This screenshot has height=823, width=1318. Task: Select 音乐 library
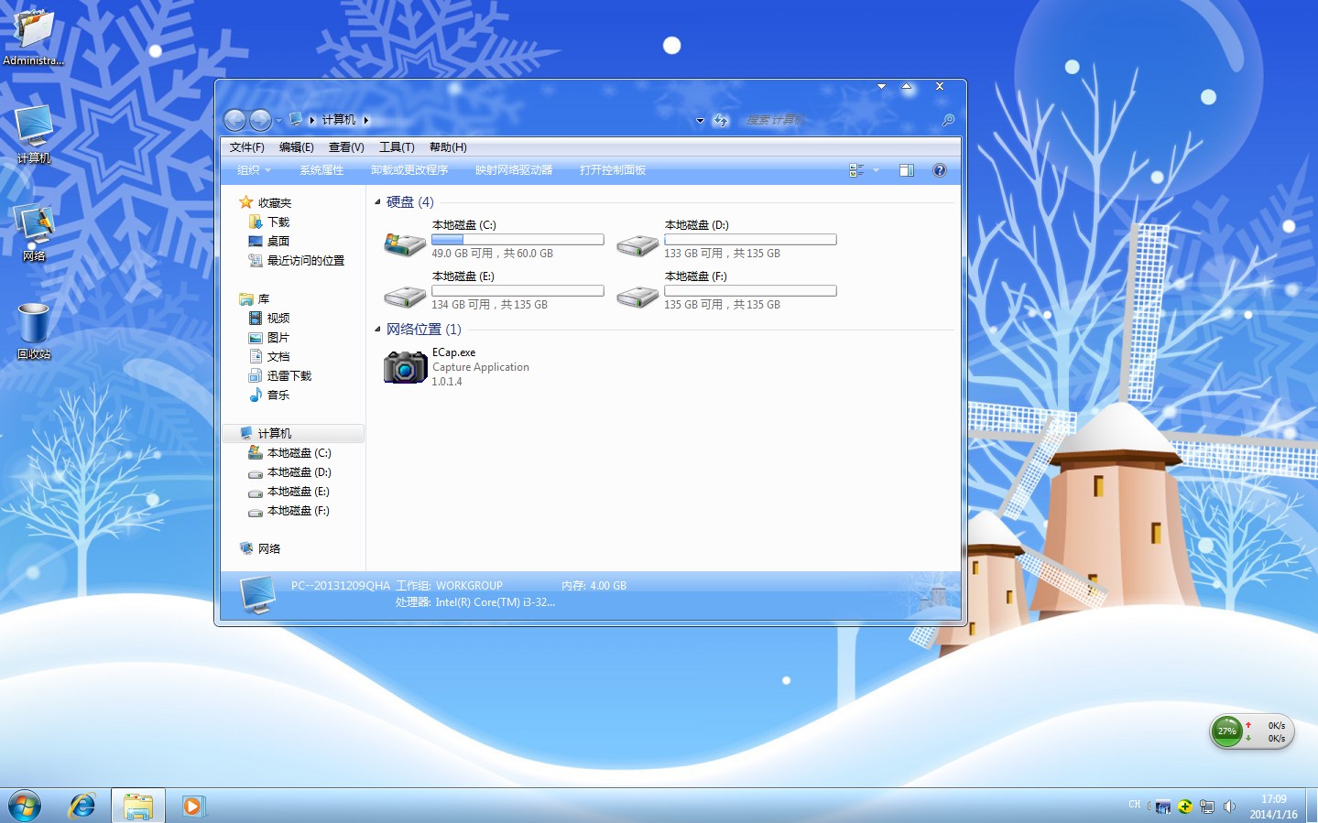coord(269,395)
